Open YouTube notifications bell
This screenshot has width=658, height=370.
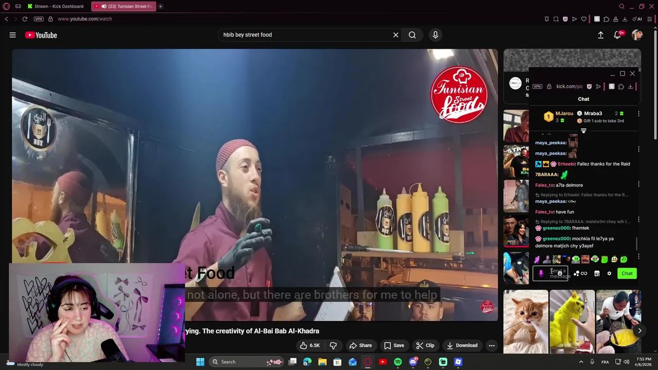coord(618,35)
